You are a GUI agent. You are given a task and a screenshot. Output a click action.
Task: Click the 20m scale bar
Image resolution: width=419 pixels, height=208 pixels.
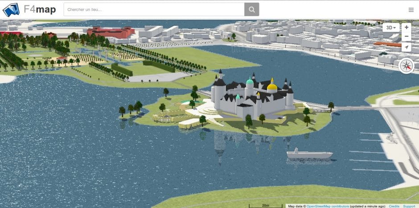tap(265, 206)
